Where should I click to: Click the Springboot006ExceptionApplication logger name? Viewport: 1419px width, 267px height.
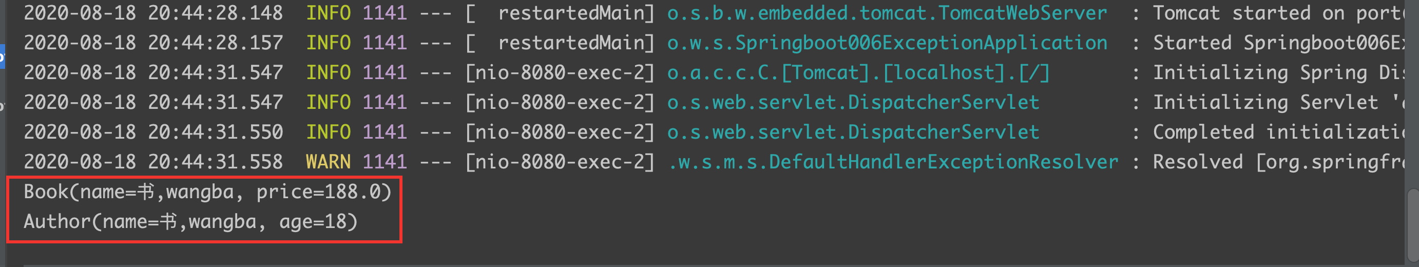point(887,43)
